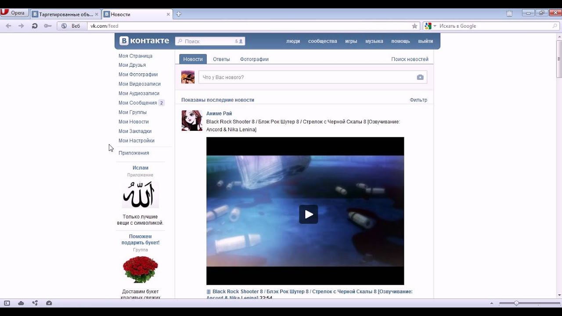Image resolution: width=562 pixels, height=316 pixels.
Task: Click the unread messages counter badge 2
Action: (161, 103)
